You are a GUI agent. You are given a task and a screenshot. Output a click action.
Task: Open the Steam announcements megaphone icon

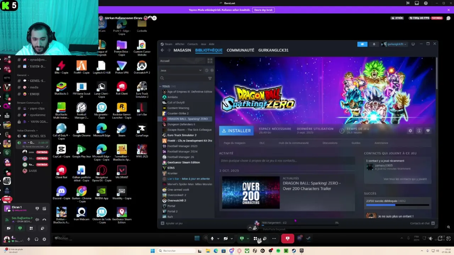pos(362,44)
